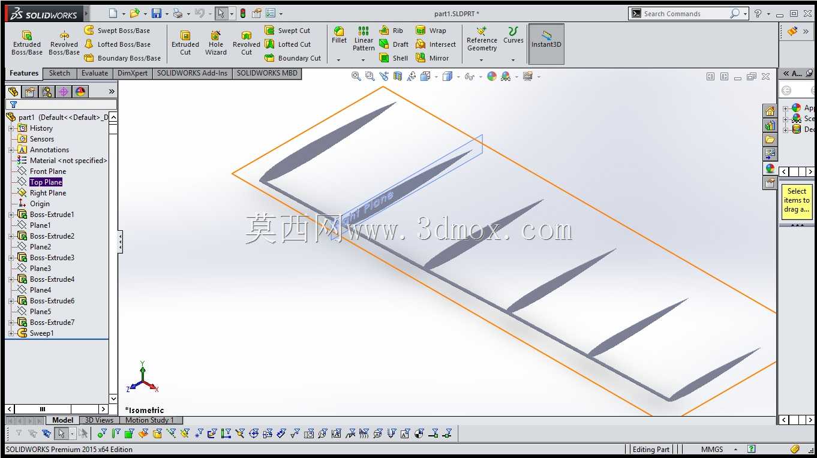Open the 3D Views tab

[99, 420]
